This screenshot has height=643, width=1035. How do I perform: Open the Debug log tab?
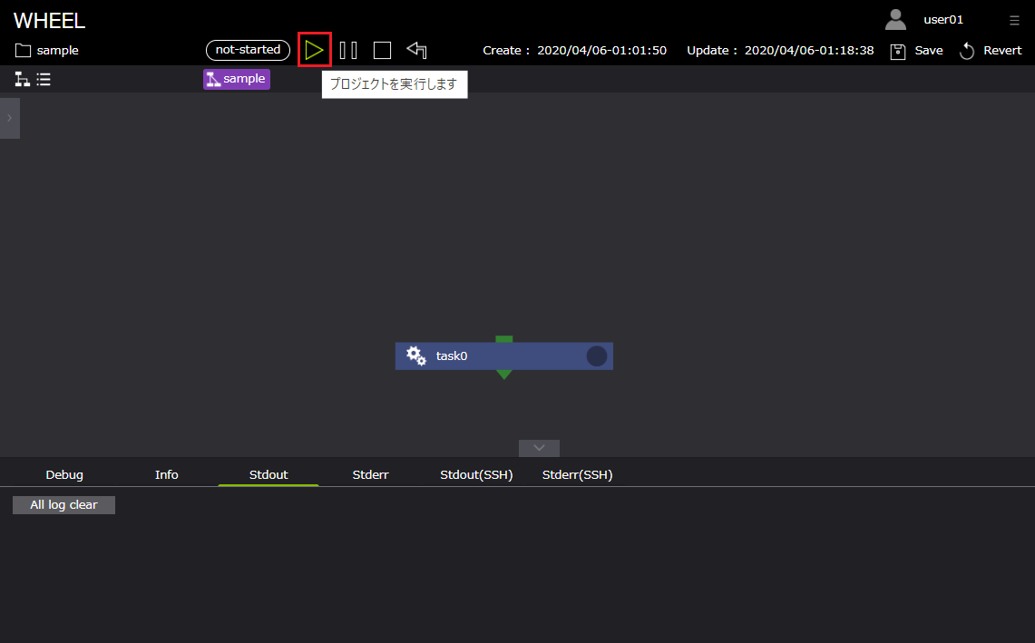click(x=64, y=474)
